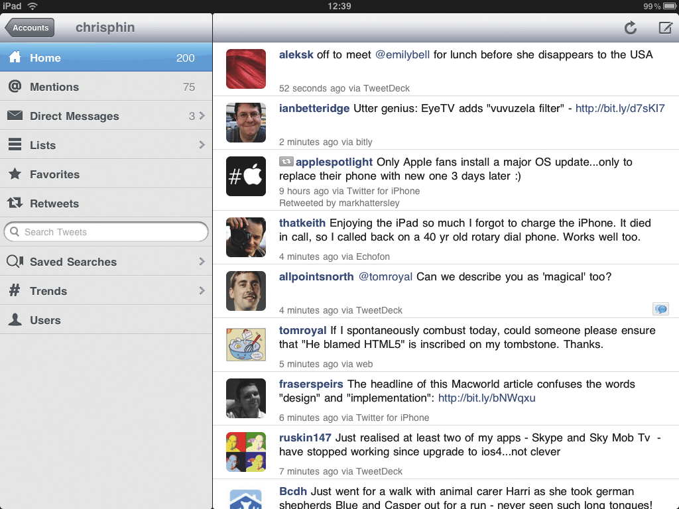679x509 pixels.
Task: Open allpointsnorth username link
Action: 316,276
